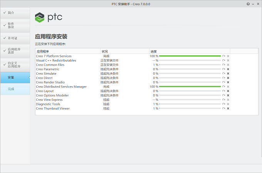Image resolution: width=262 pixels, height=173 pixels.
Task: Retry Visual C++ Redistributables installation
Action: [x=223, y=60]
